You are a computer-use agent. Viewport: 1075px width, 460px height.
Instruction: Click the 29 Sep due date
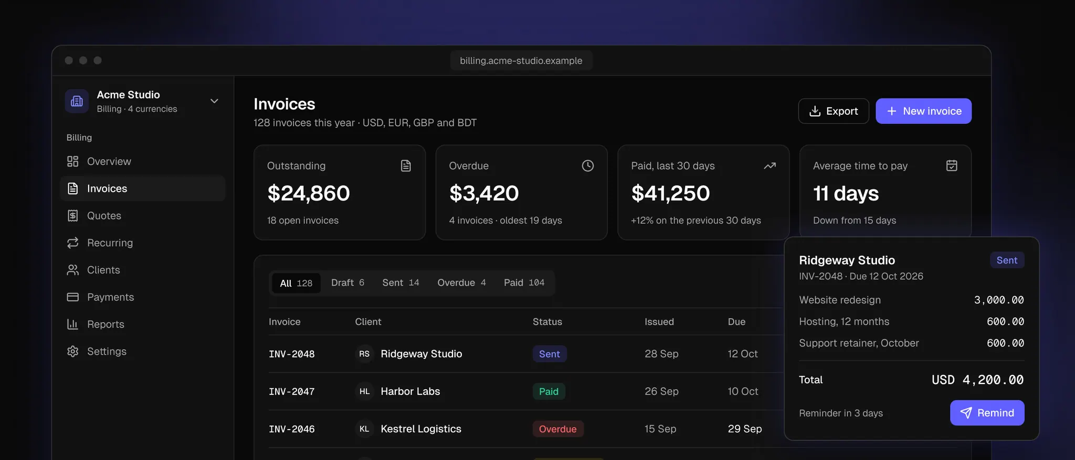(745, 429)
